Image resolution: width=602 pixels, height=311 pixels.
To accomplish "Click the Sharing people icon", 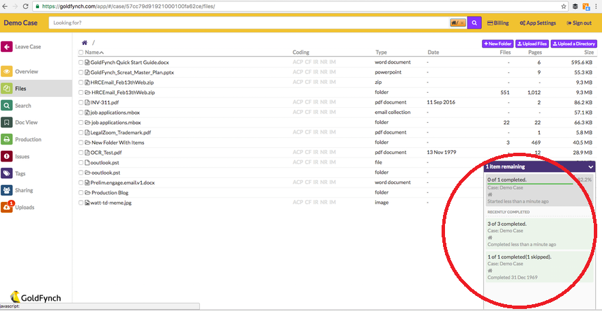I will click(x=7, y=190).
